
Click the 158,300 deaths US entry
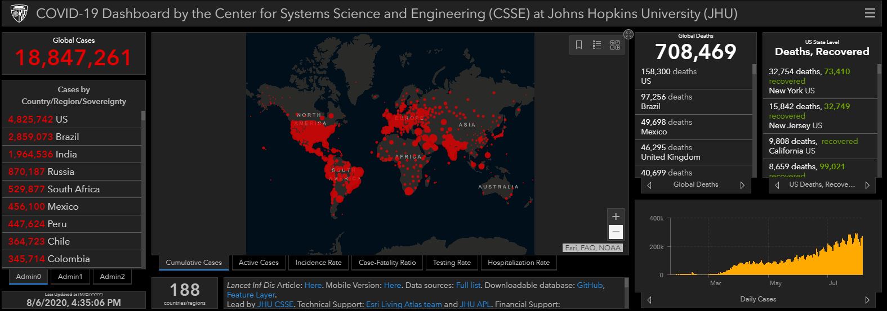click(x=695, y=76)
